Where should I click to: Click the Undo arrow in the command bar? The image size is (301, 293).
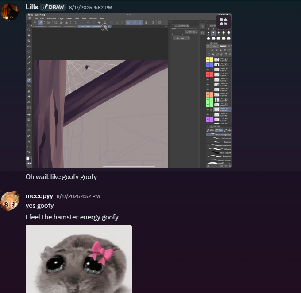(x=76, y=23)
